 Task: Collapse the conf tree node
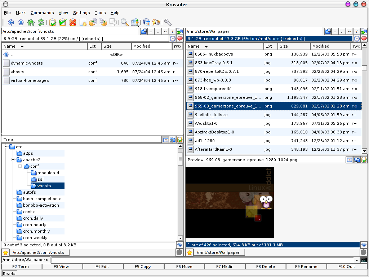point(20,166)
